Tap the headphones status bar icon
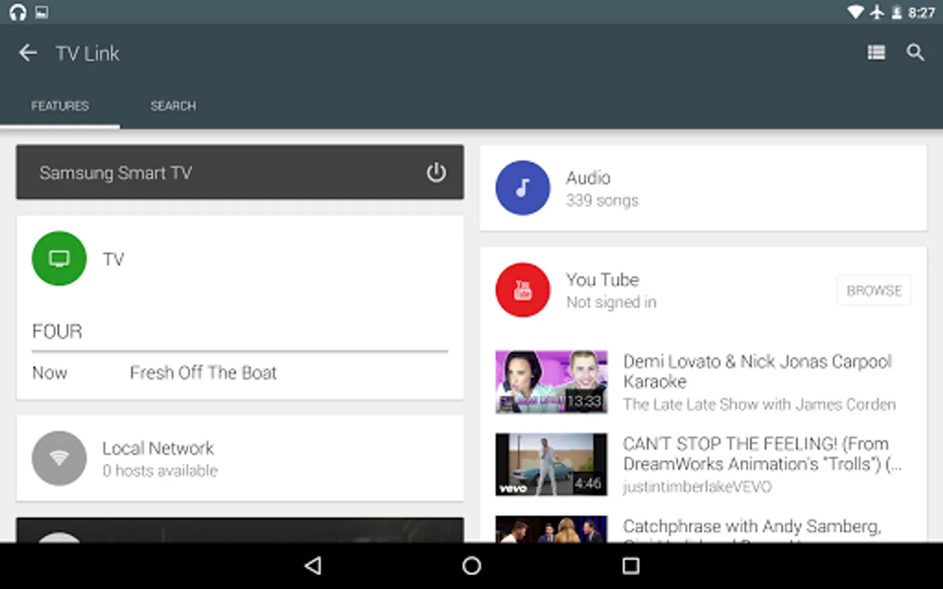Image resolution: width=943 pixels, height=589 pixels. coord(18,12)
